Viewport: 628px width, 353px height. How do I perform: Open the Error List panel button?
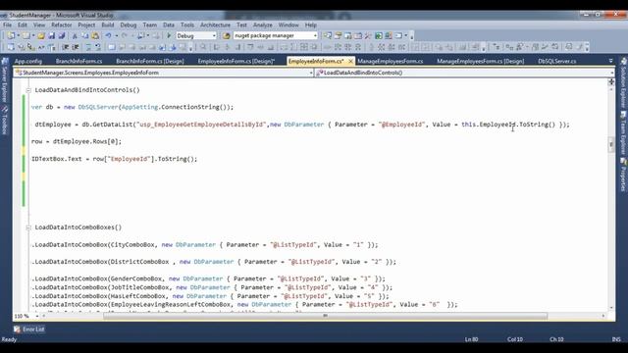(29, 329)
